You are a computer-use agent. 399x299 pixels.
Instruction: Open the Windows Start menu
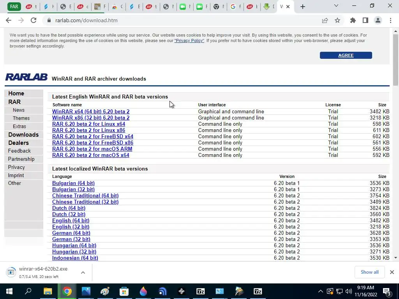tap(9, 291)
